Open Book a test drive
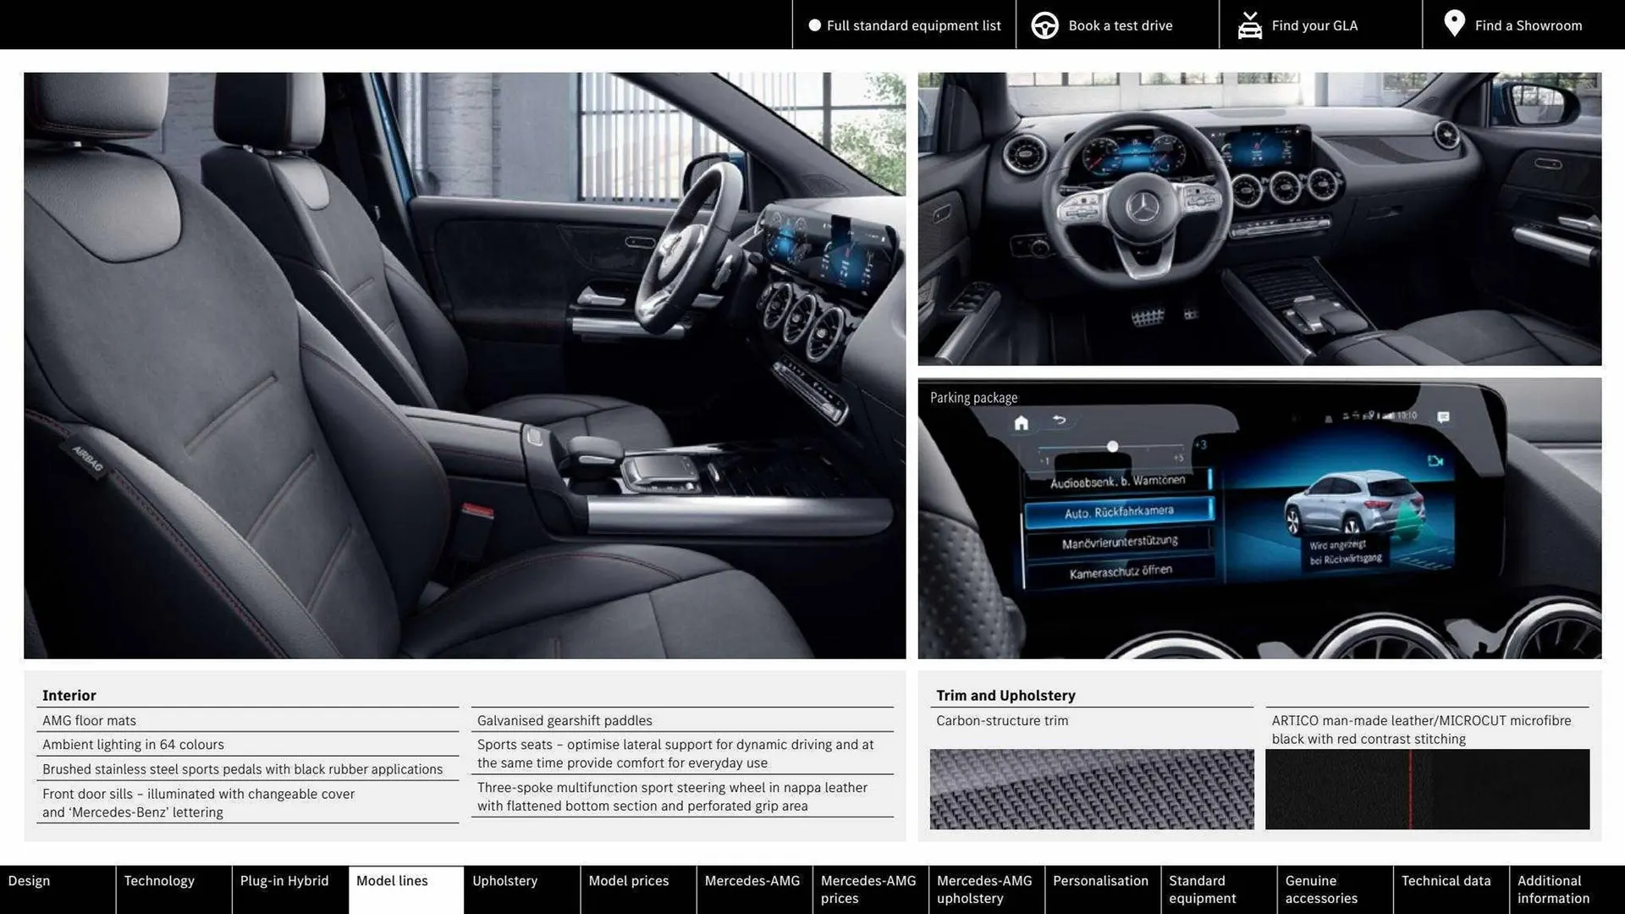1625x914 pixels. coord(1121,25)
